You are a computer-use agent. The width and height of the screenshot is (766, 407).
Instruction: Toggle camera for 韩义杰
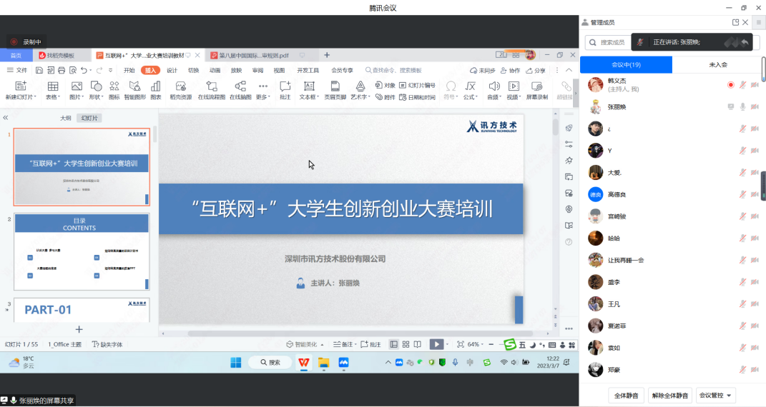755,85
